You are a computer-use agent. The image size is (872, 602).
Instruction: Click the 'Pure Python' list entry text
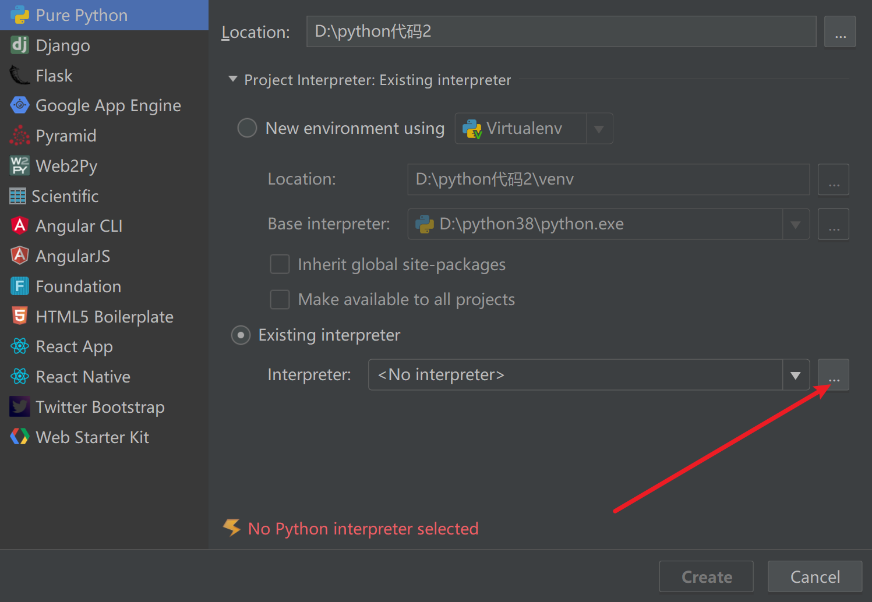82,16
